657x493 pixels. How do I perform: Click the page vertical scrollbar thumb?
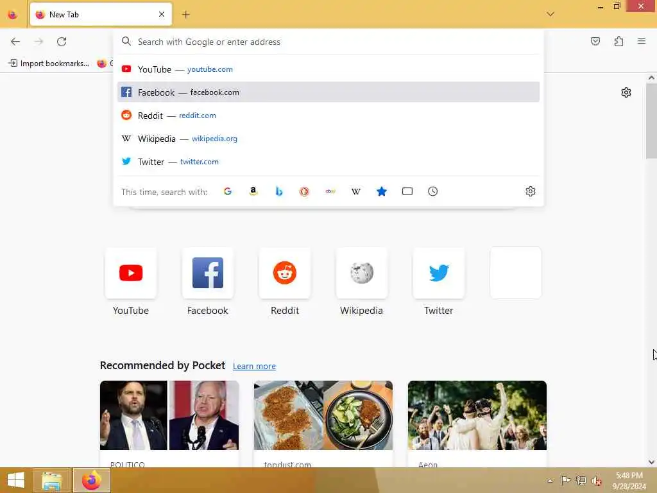click(651, 121)
